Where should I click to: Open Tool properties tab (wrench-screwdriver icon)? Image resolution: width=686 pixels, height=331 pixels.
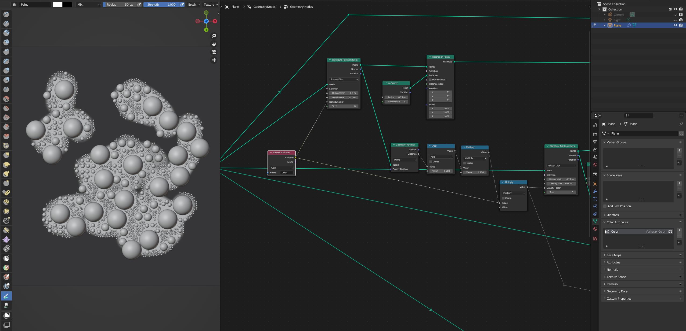[x=595, y=125]
